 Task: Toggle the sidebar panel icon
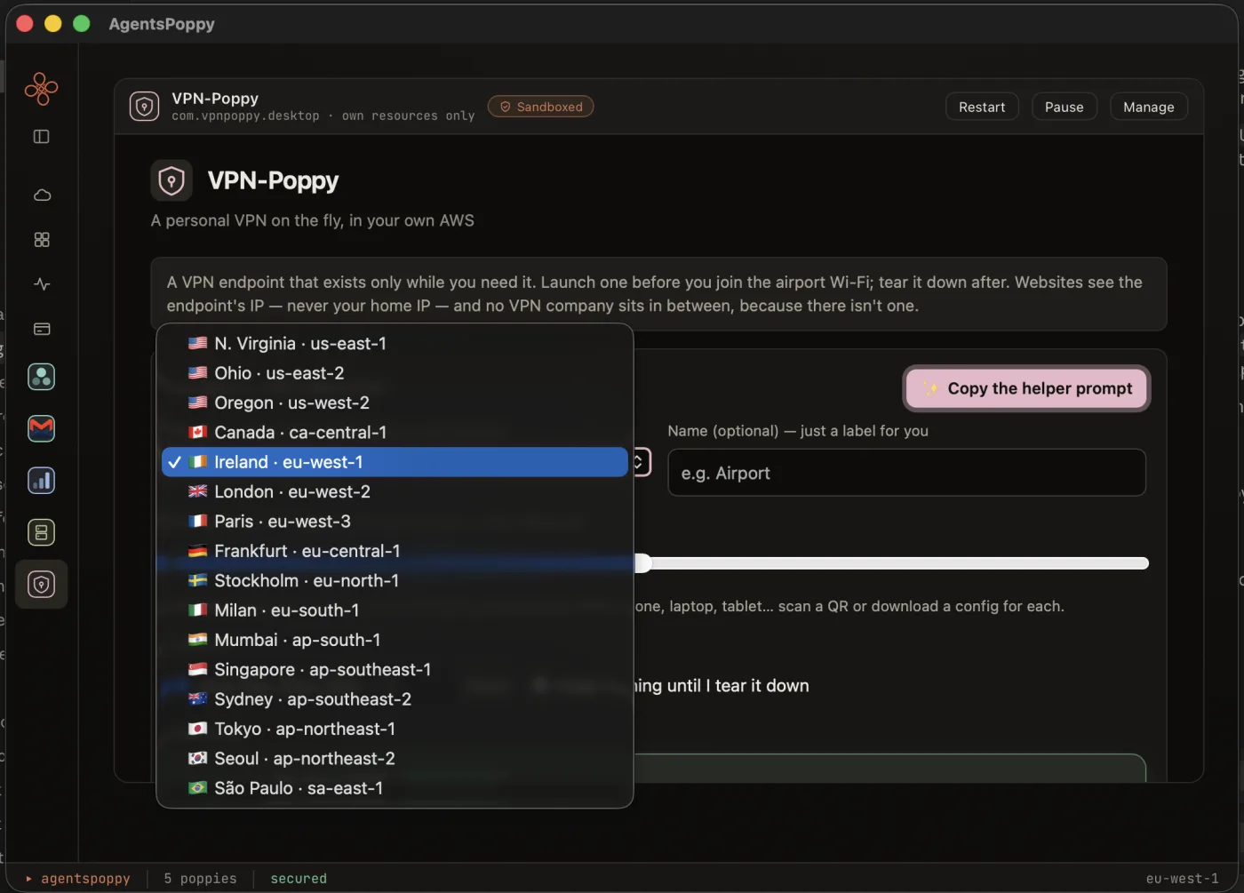pos(41,137)
